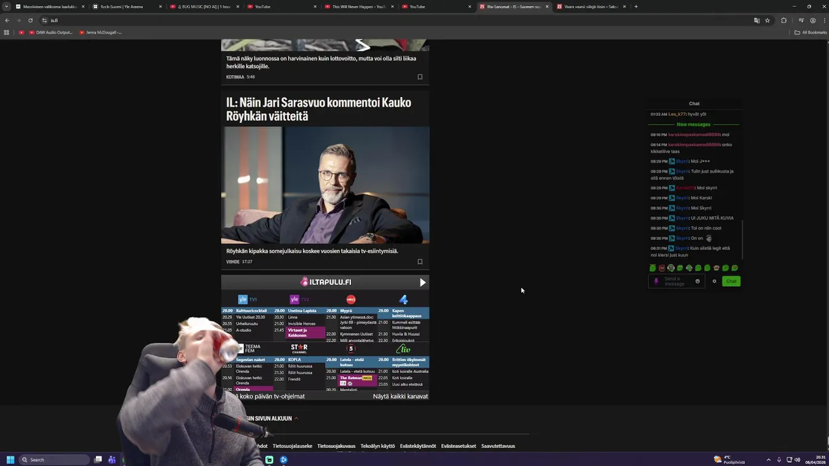Open taskbar clock showing 20.31
The image size is (829, 466).
coord(815,460)
